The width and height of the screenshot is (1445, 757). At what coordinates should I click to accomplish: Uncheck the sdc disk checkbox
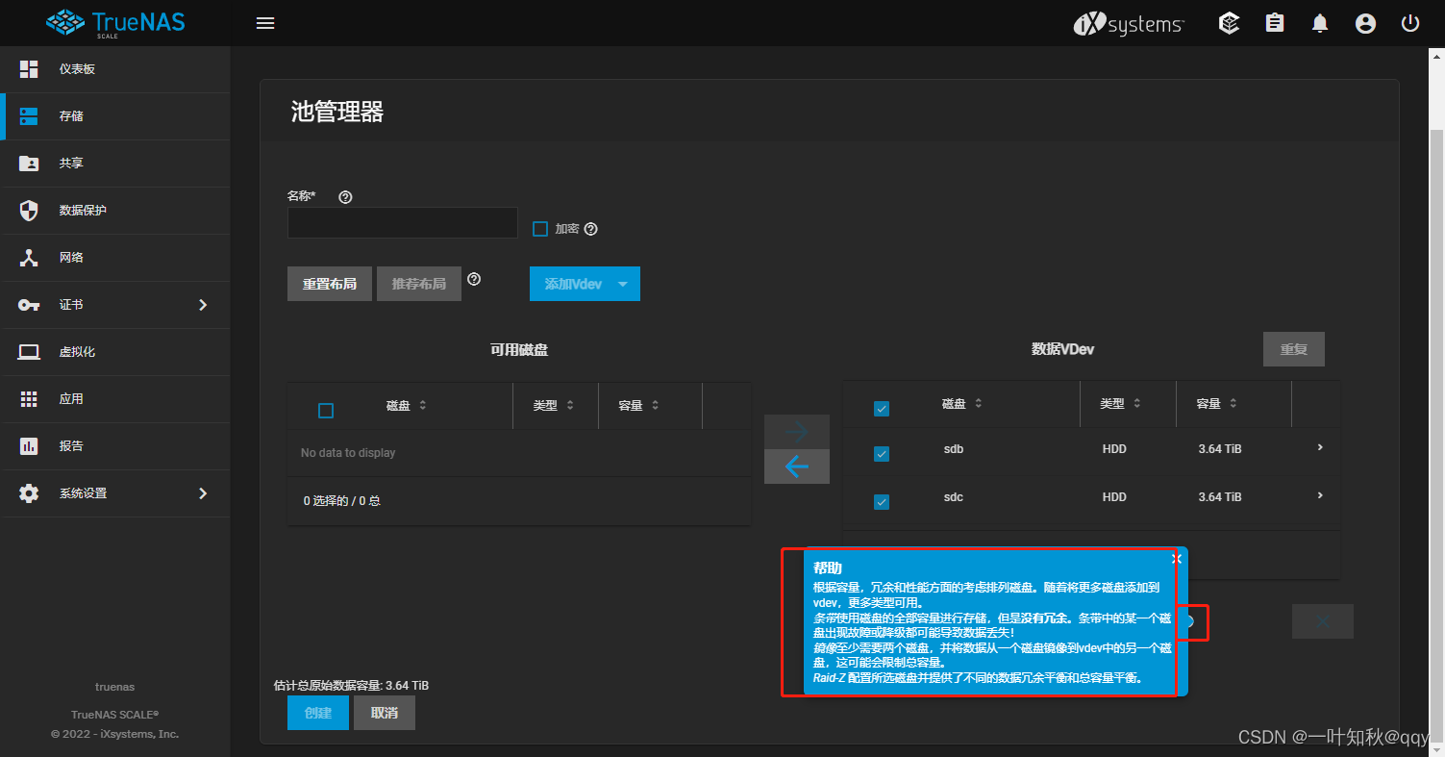click(x=882, y=502)
